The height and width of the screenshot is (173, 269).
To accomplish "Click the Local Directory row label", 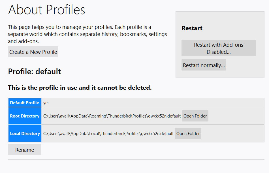I will pos(25,134).
